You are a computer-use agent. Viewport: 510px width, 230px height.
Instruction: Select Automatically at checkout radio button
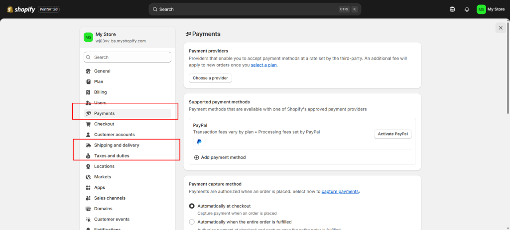pyautogui.click(x=192, y=206)
